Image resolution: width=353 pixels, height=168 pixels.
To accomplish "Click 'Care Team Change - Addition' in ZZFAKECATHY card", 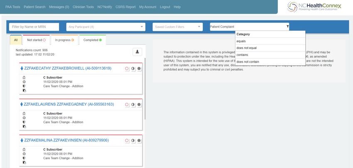I will (63, 86).
